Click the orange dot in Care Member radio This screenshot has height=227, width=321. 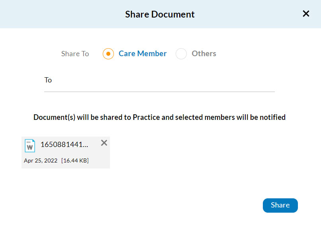coord(108,54)
